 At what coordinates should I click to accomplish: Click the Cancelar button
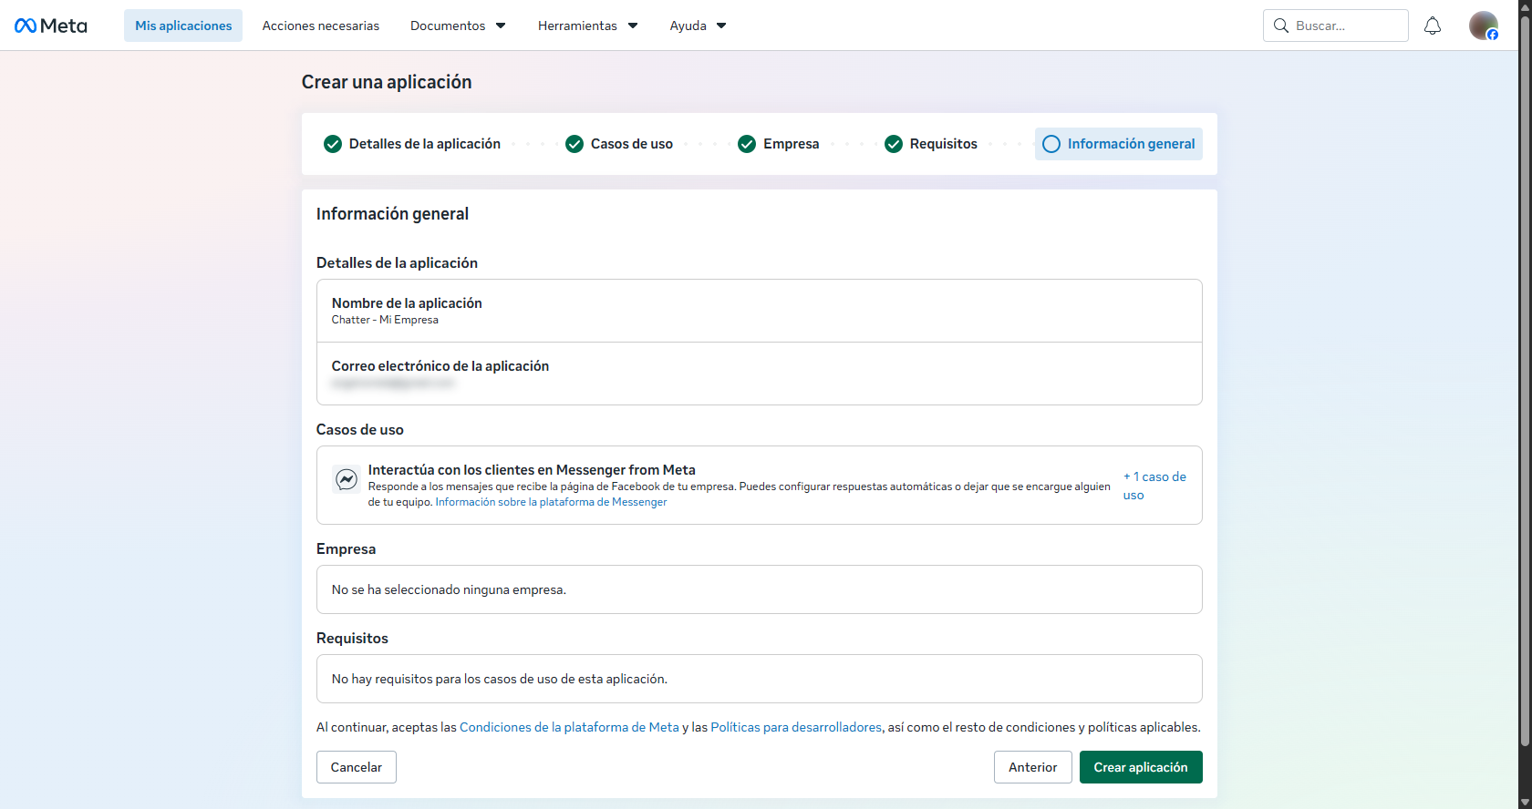(x=357, y=767)
